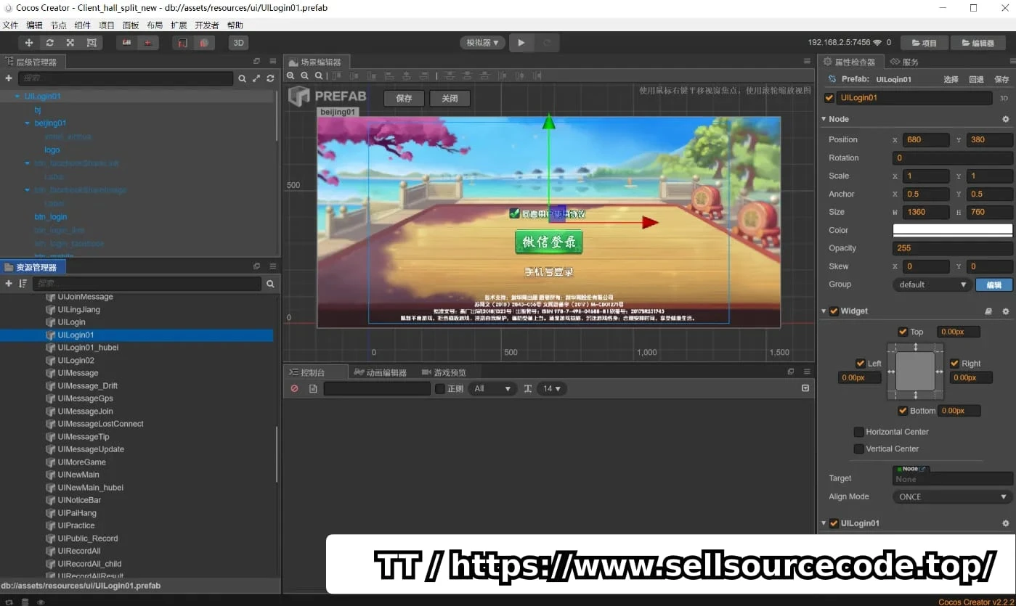Collapse the UILogin01 root node
The width and height of the screenshot is (1016, 606).
click(17, 97)
